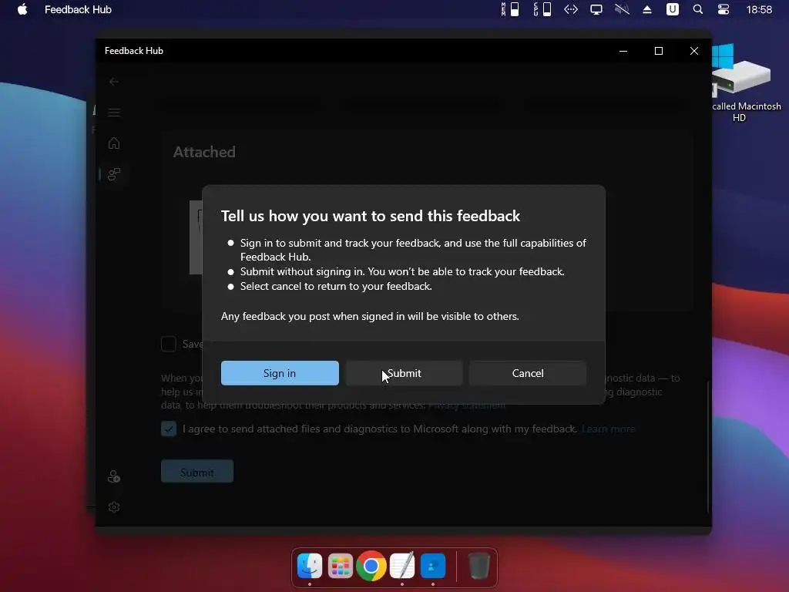This screenshot has width=789, height=592.
Task: Open the Feedback Hub hamburger menu
Action: tap(114, 113)
